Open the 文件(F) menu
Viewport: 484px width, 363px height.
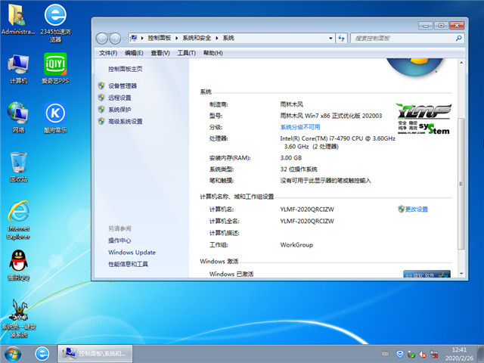108,53
